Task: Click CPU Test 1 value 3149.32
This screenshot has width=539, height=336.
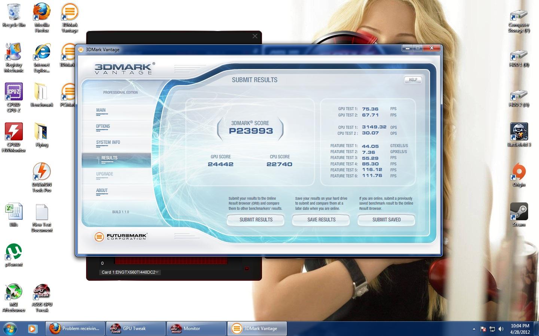Action: coord(374,127)
